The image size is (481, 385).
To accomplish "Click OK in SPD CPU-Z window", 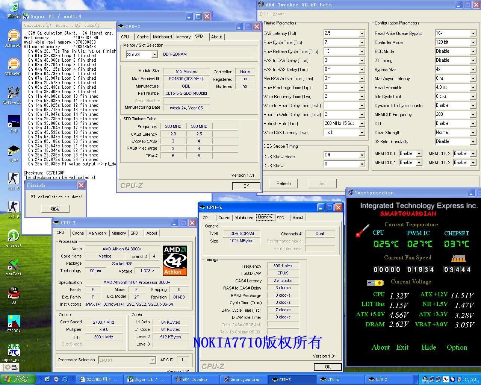I will (246, 186).
